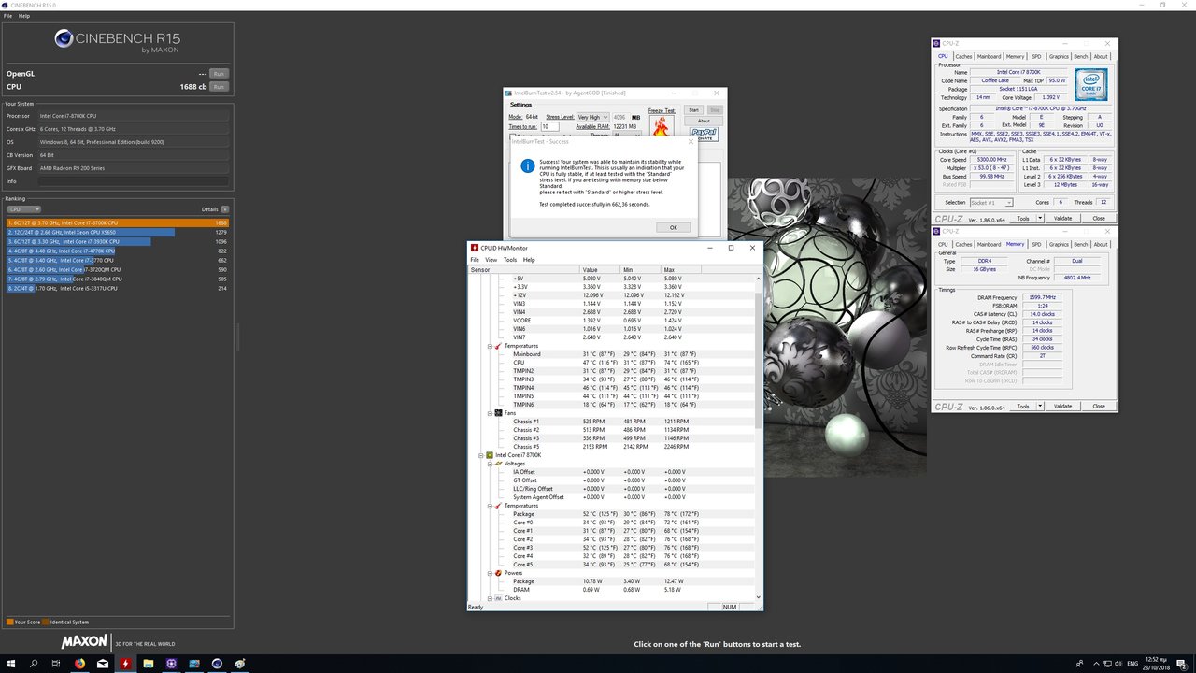Open the Windows notification center icon

point(1181,664)
